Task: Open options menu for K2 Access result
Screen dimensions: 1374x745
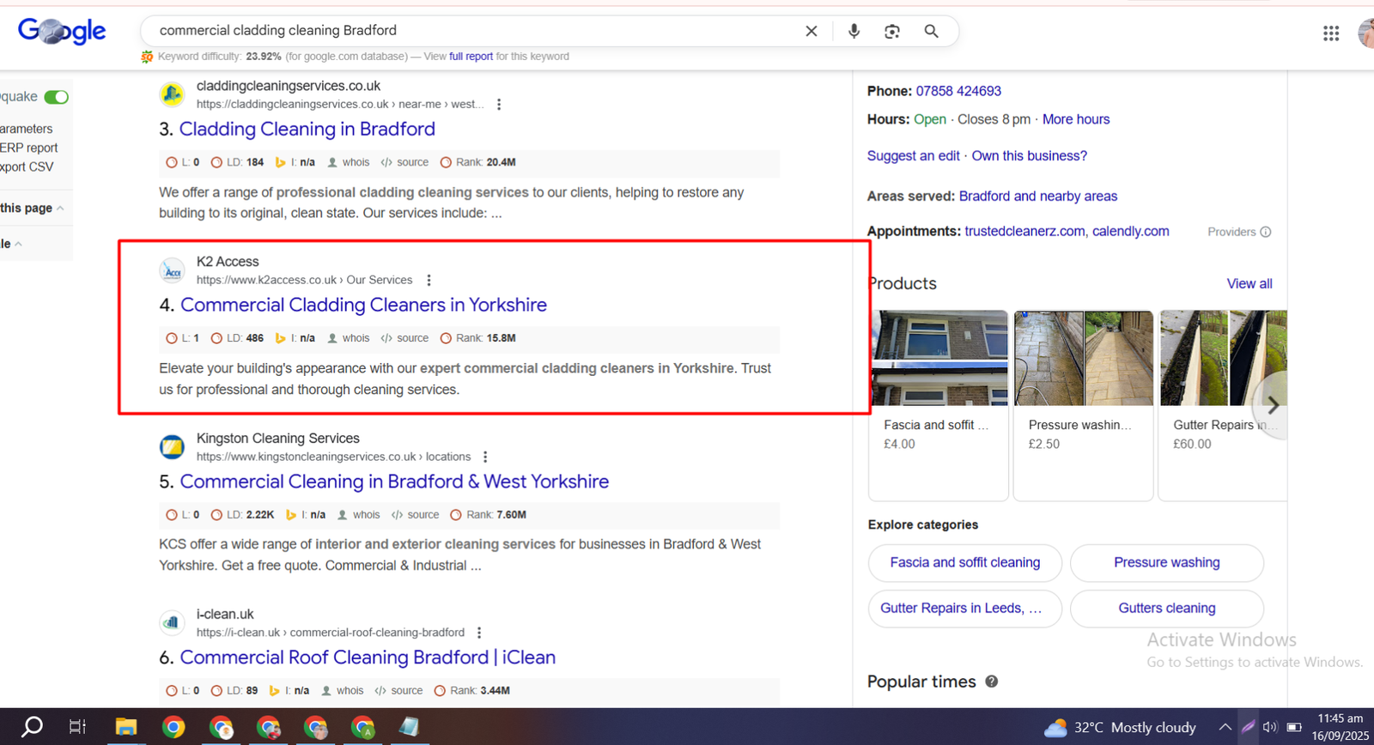Action: pos(429,280)
